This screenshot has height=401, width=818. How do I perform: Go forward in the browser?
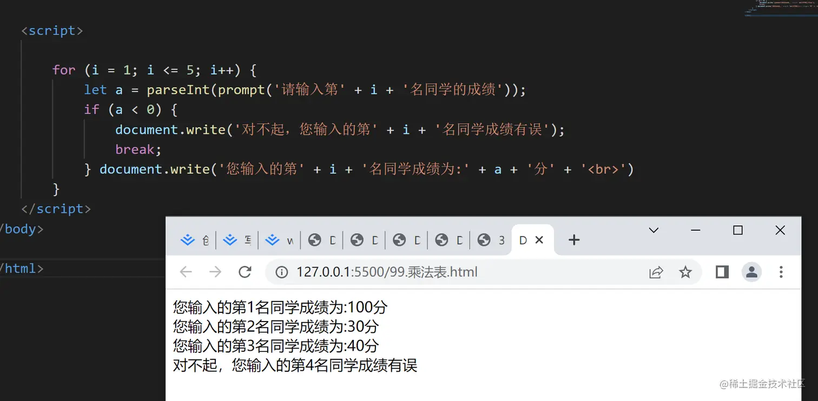(x=215, y=272)
